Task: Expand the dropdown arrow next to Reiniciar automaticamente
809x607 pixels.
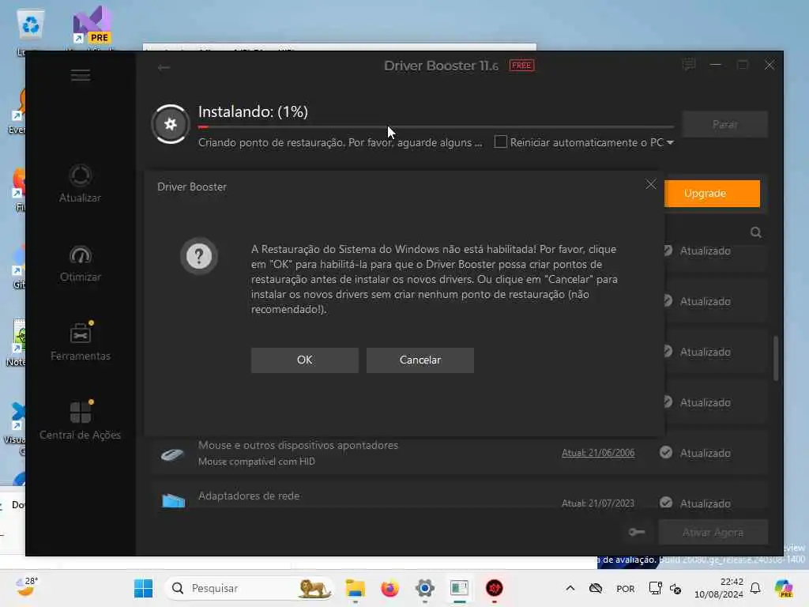Action: point(670,142)
